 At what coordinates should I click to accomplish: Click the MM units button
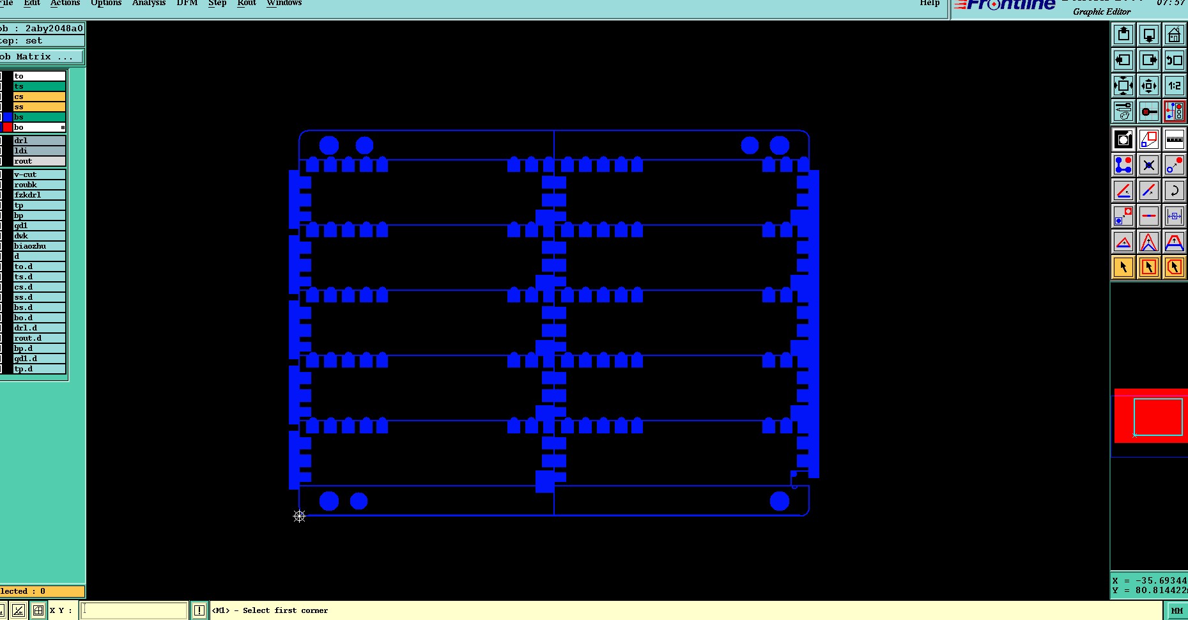(1177, 611)
